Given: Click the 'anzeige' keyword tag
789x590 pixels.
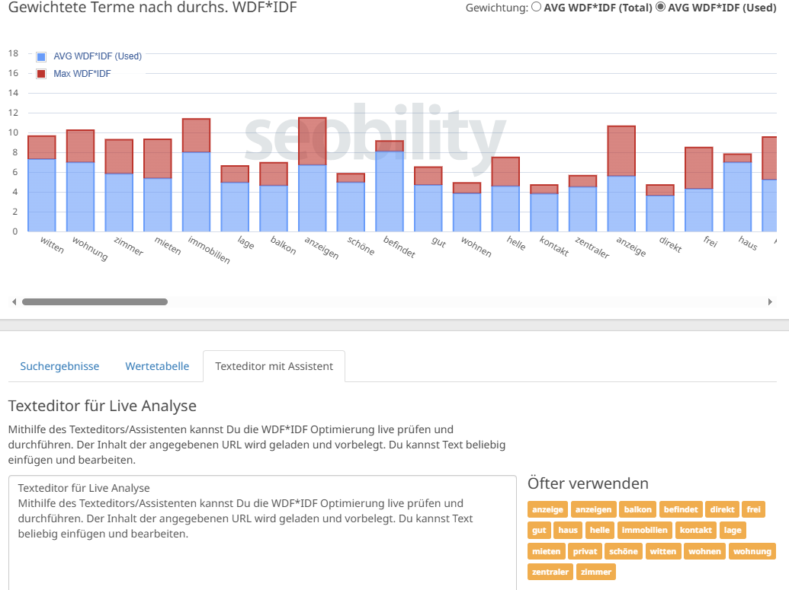Looking at the screenshot, I should [547, 509].
